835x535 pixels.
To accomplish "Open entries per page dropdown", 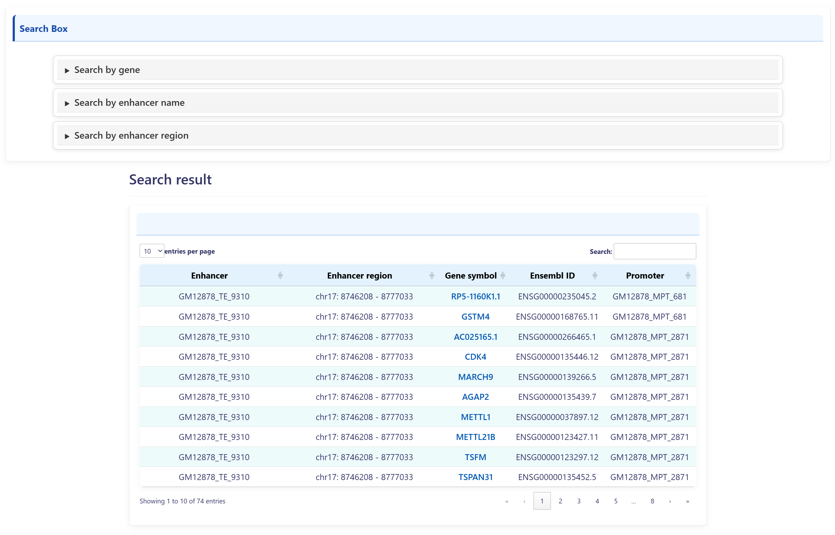I will tap(152, 251).
